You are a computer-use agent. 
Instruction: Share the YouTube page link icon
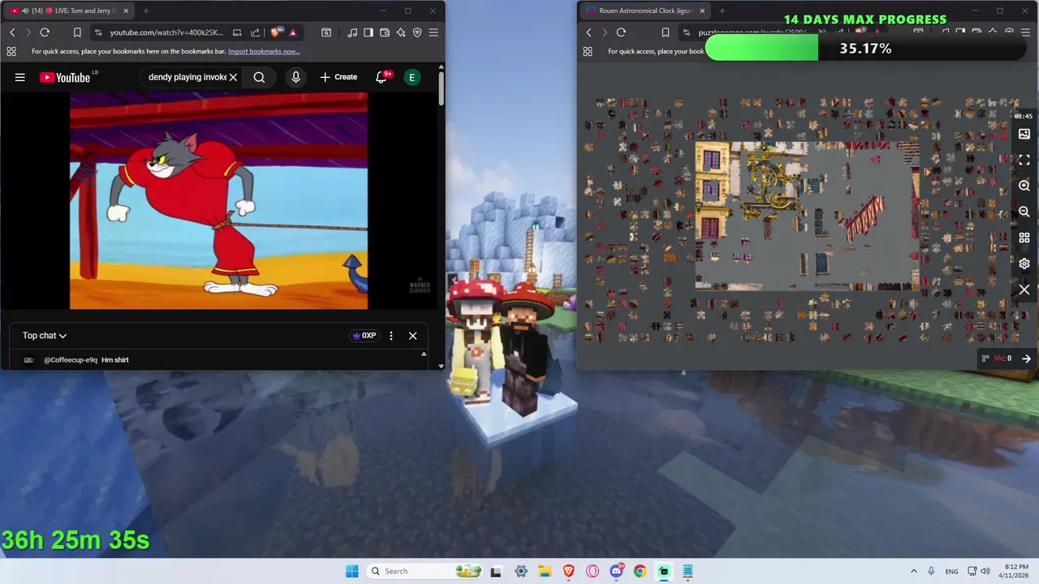pos(255,32)
